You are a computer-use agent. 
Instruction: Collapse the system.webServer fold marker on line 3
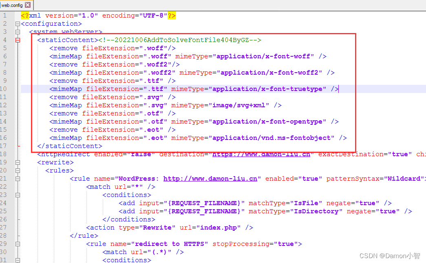(18, 32)
